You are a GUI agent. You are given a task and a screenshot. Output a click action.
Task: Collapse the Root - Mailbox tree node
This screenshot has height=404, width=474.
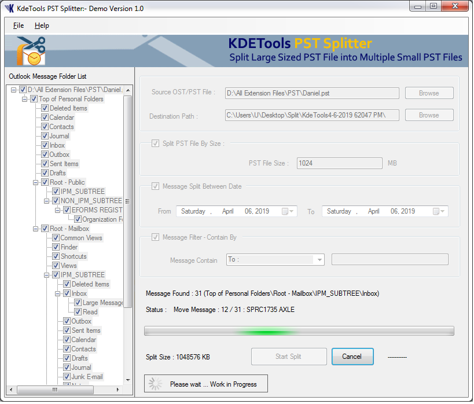click(x=36, y=229)
